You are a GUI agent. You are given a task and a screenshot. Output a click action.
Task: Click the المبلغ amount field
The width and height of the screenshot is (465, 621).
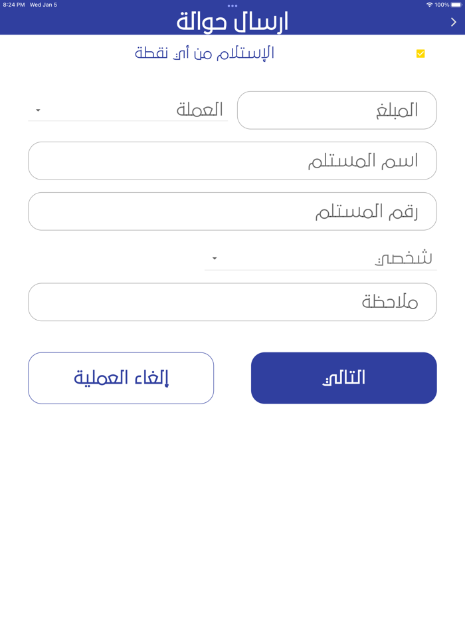coord(337,110)
